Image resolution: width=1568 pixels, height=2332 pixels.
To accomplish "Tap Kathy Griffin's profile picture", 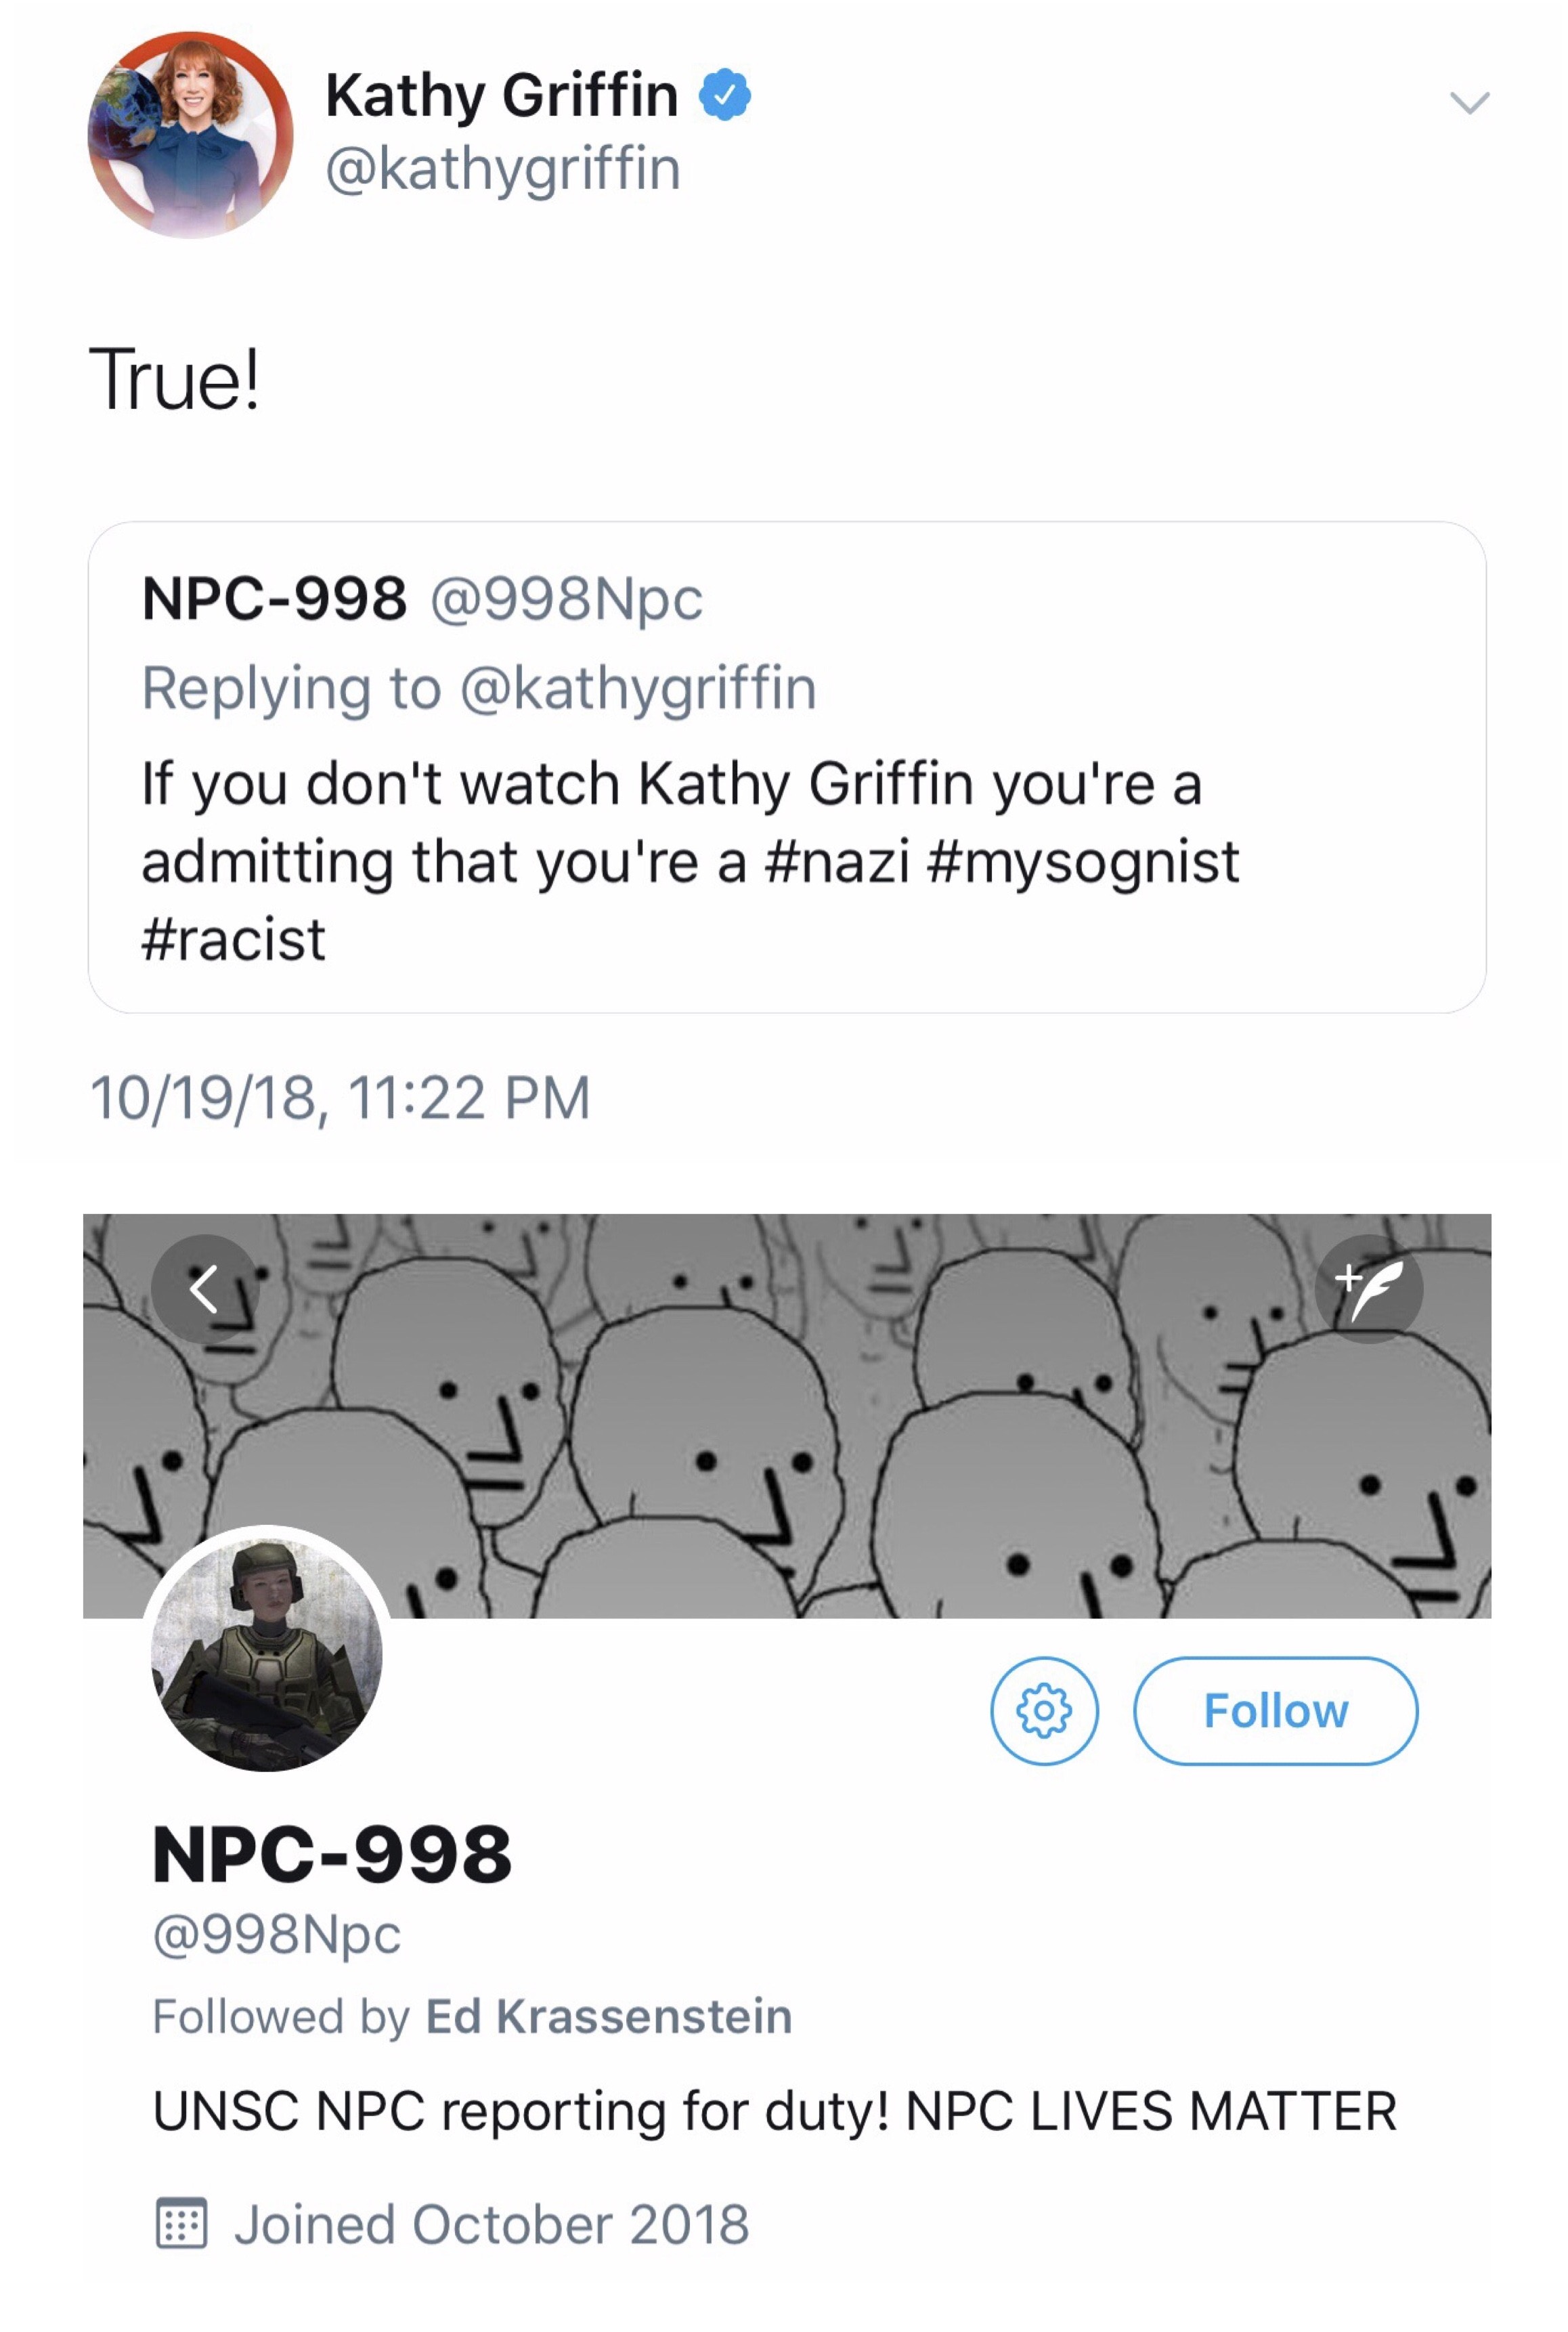I will 190,134.
